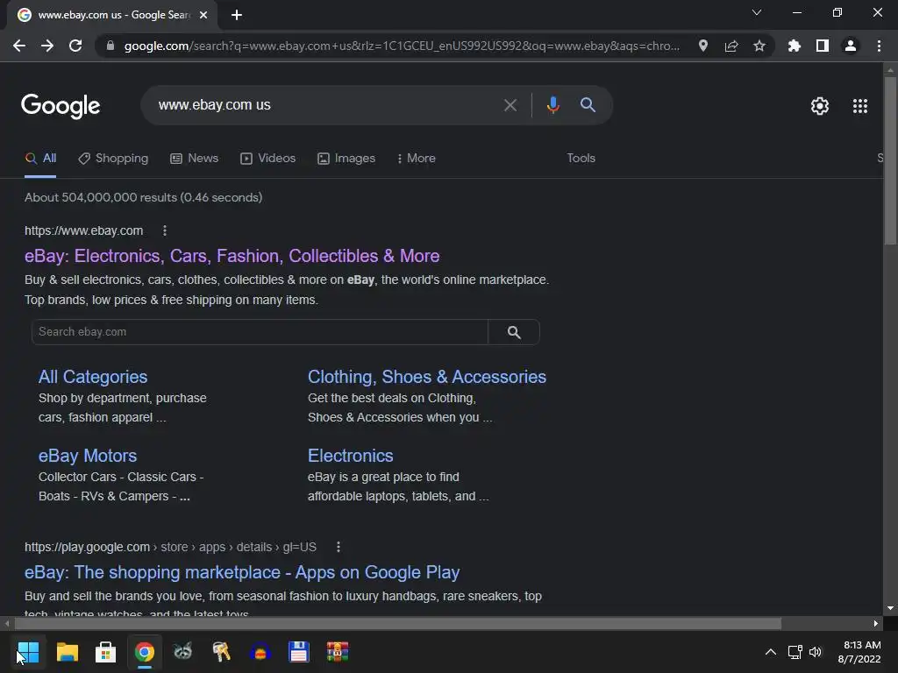Open the eBay: Electronics, Cars, Fashion result
Viewport: 898px width, 673px height.
click(232, 256)
